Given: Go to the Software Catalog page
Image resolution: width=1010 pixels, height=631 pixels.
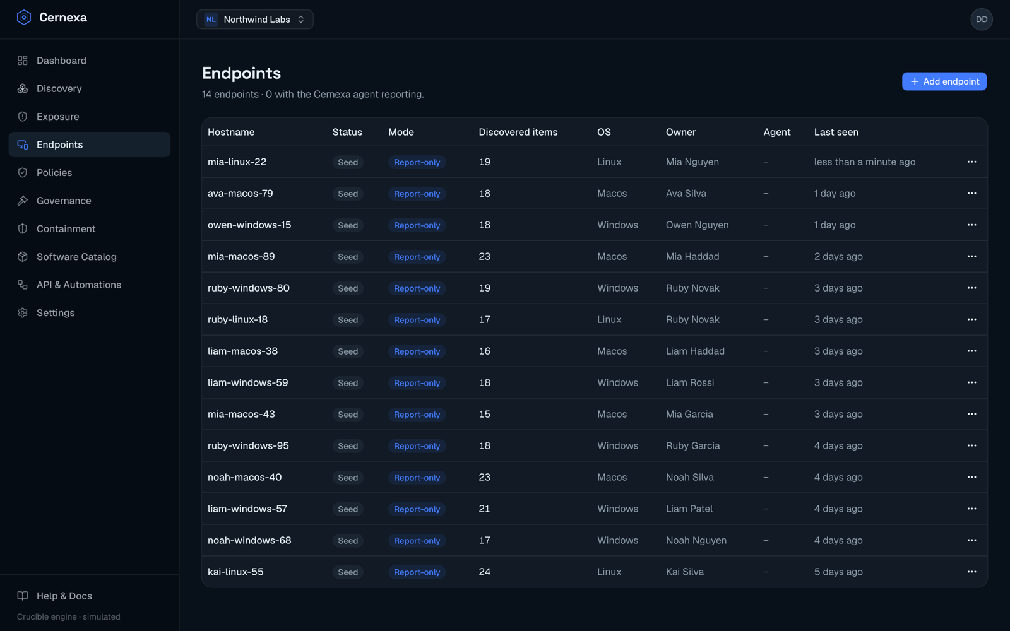Looking at the screenshot, I should [x=89, y=257].
